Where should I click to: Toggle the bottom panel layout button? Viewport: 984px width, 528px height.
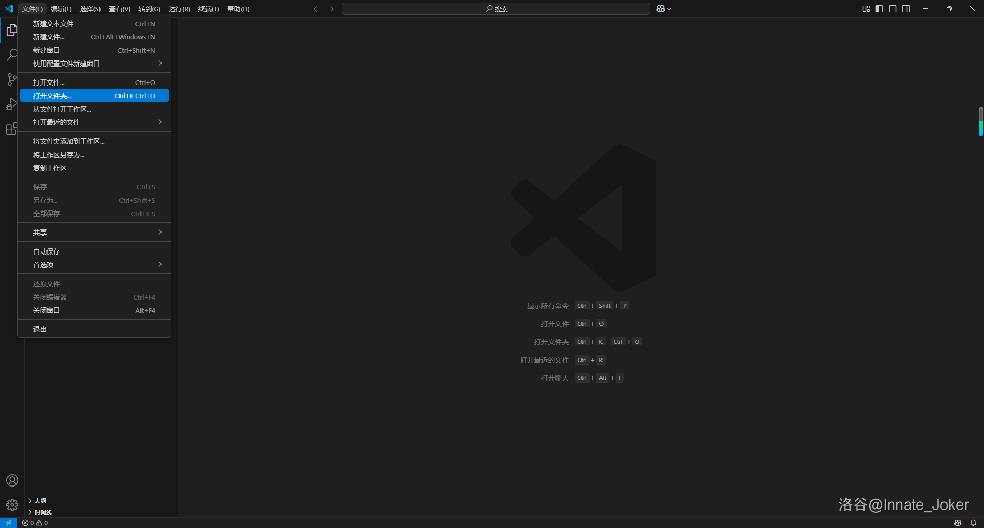(x=893, y=9)
